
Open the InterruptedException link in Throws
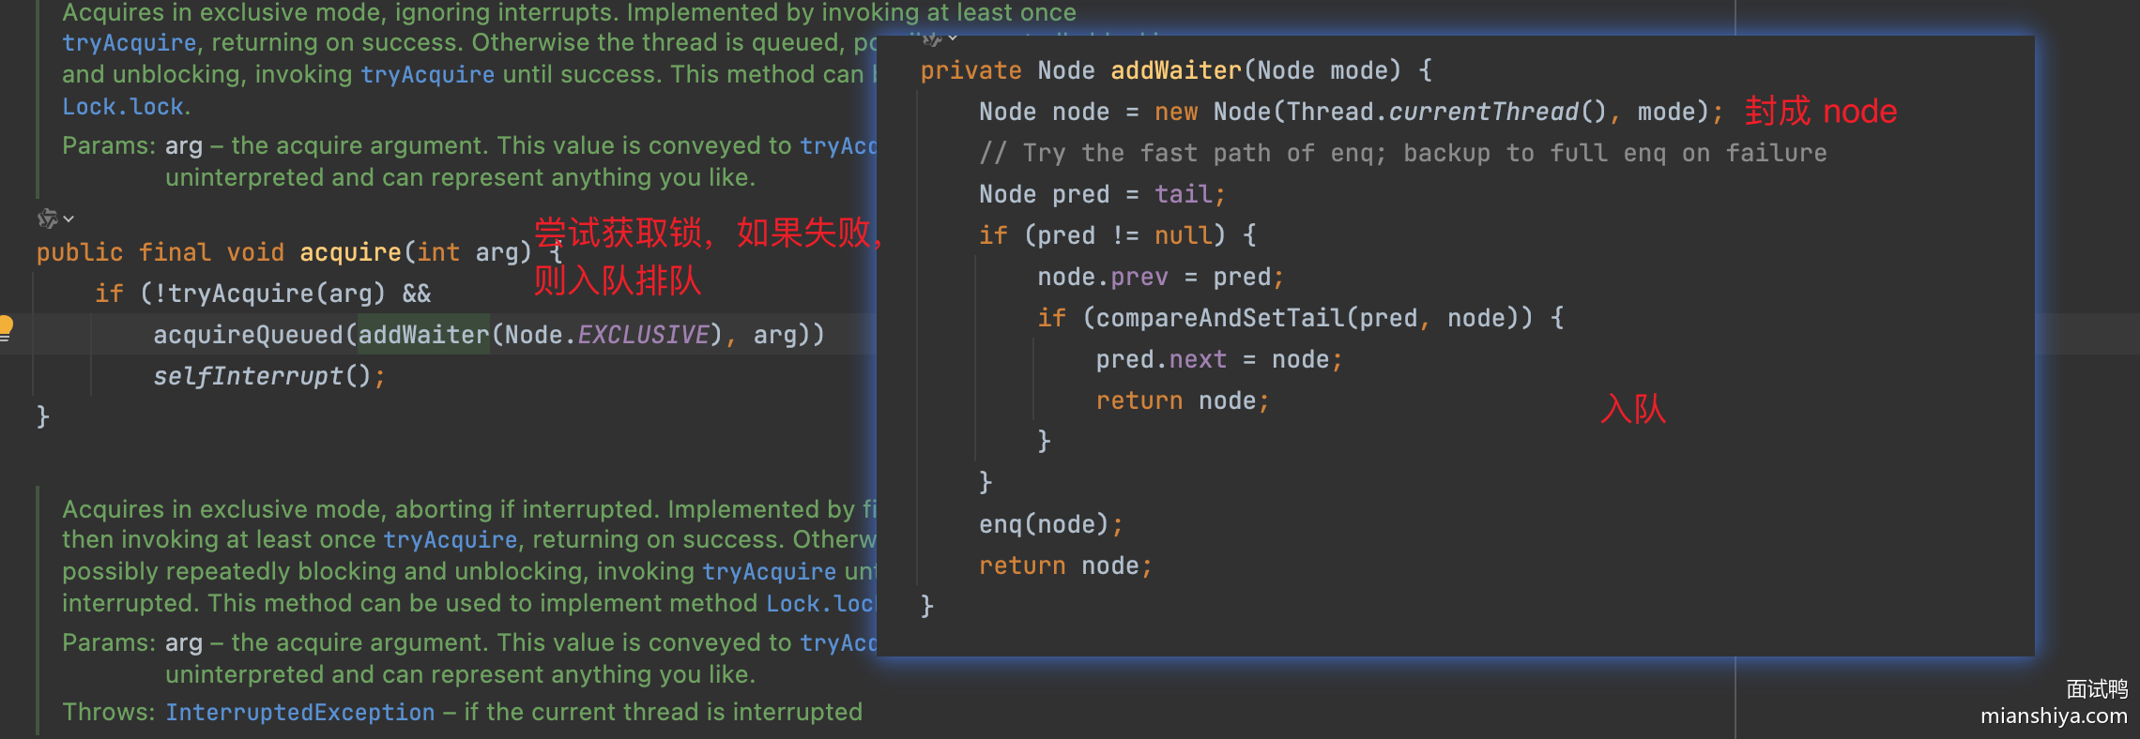[299, 712]
